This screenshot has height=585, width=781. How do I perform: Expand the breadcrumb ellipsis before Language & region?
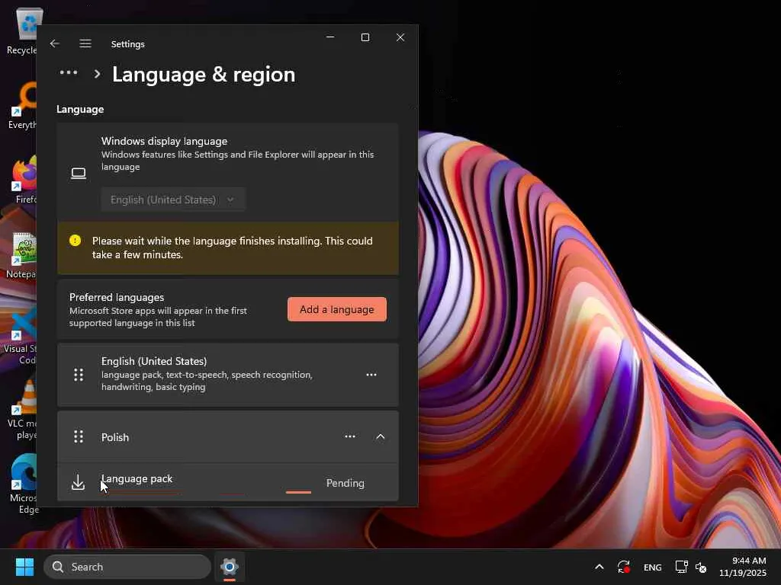68,73
